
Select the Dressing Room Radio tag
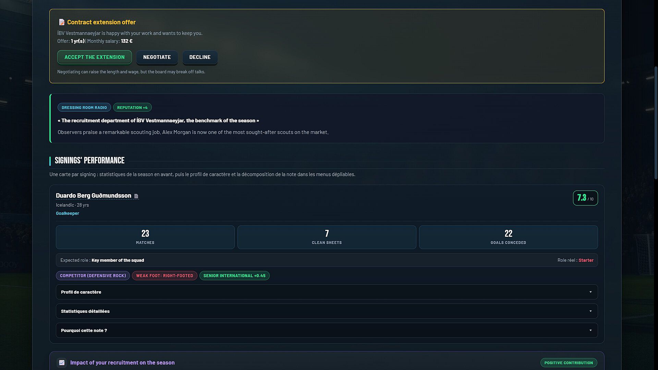84,108
